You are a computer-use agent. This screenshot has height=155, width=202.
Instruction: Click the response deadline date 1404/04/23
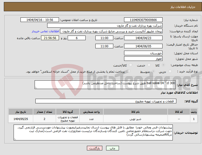point(143,38)
